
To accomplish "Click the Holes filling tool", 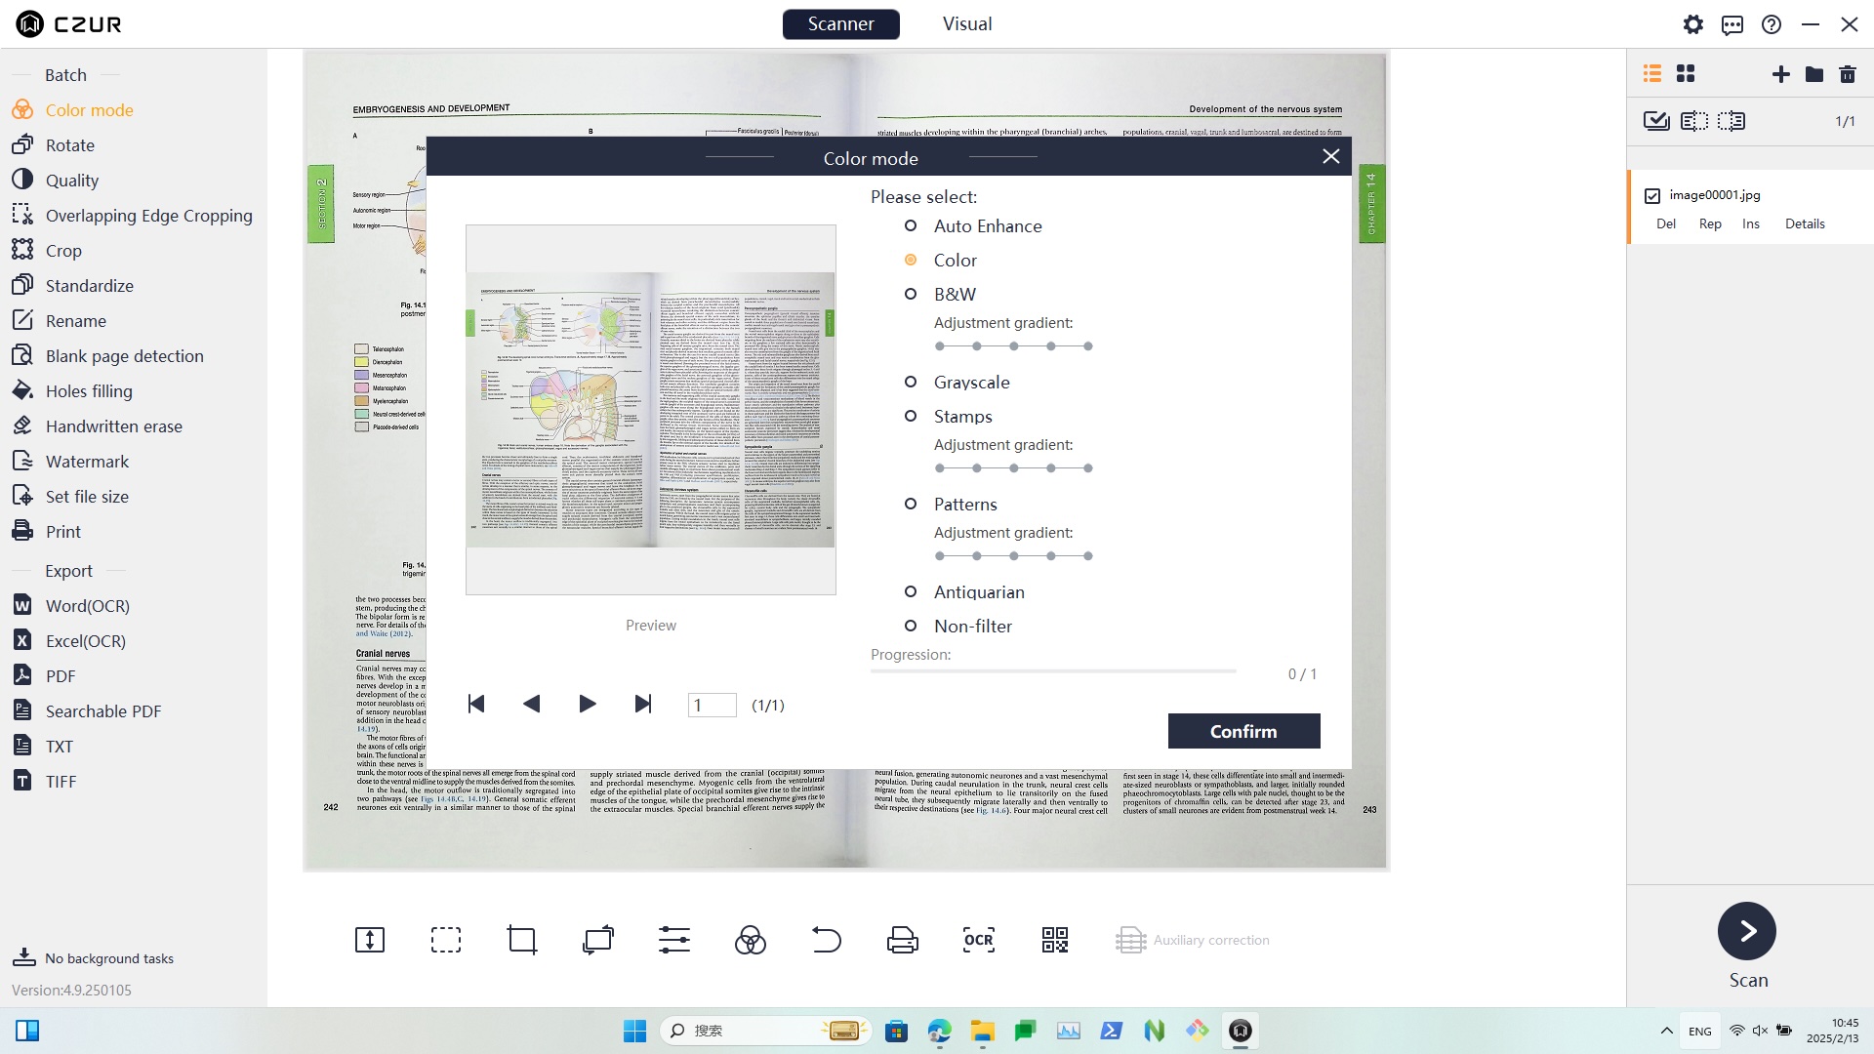I will (x=88, y=391).
